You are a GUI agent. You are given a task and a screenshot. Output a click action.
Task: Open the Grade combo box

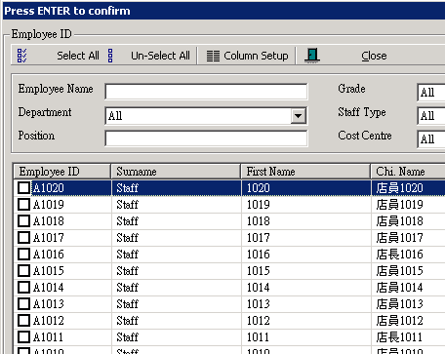(431, 93)
